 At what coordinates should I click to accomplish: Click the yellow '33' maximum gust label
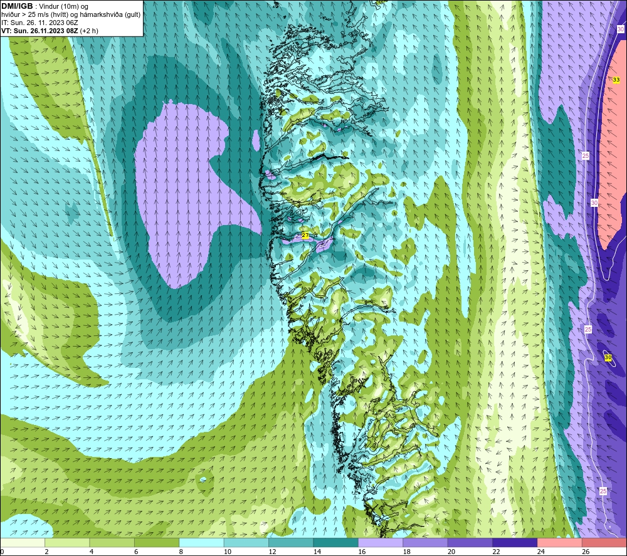click(x=616, y=80)
